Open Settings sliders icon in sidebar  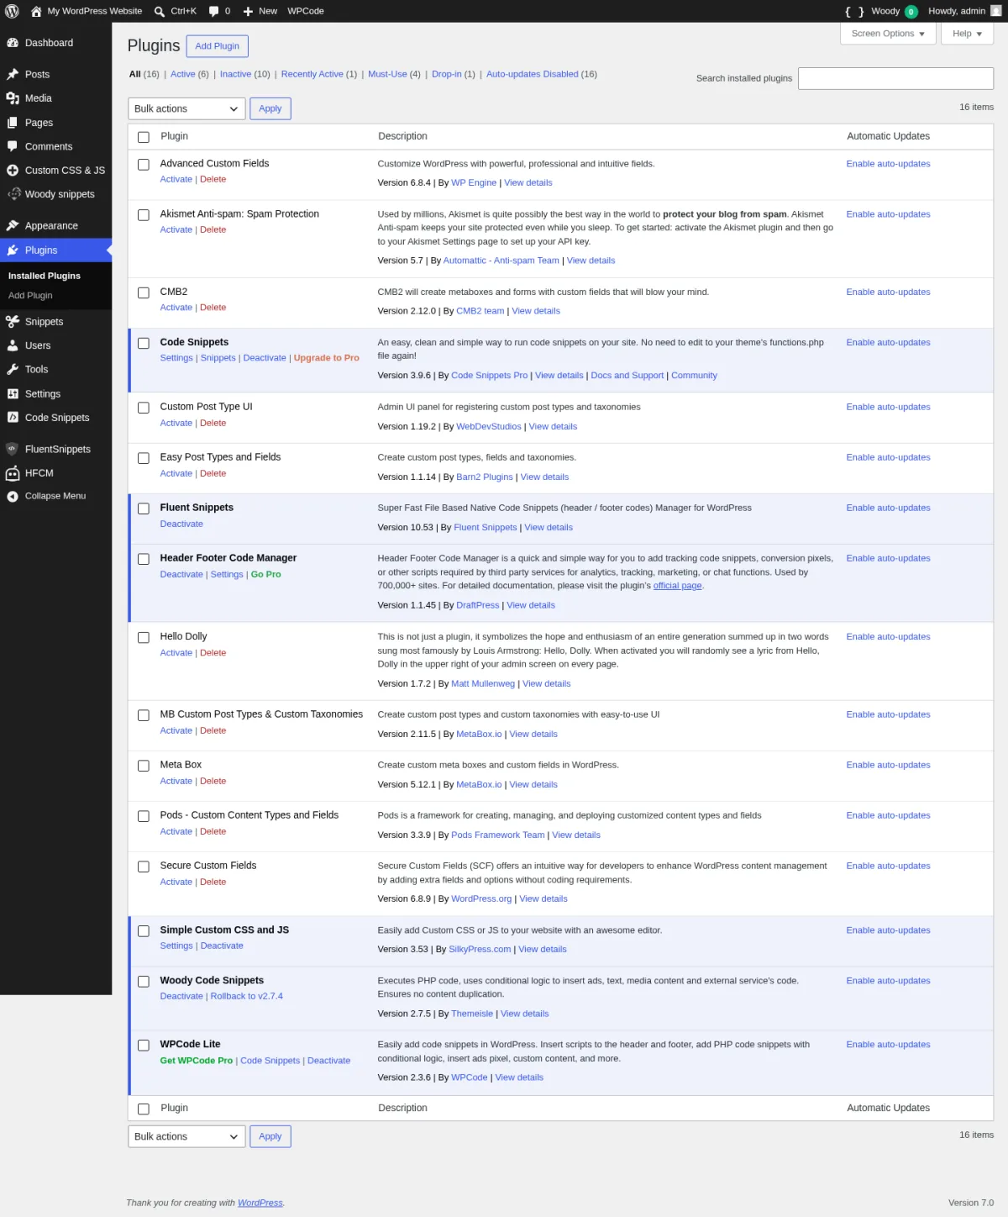pyautogui.click(x=13, y=394)
